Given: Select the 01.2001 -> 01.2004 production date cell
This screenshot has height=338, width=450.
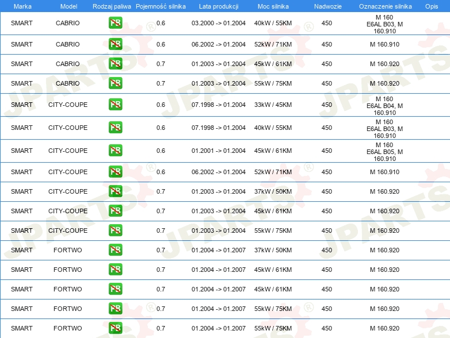Looking at the screenshot, I should [x=219, y=151].
